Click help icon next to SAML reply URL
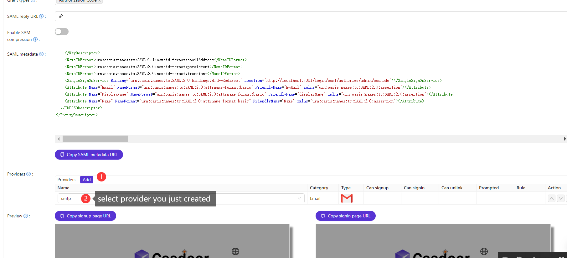The image size is (567, 258). click(41, 16)
